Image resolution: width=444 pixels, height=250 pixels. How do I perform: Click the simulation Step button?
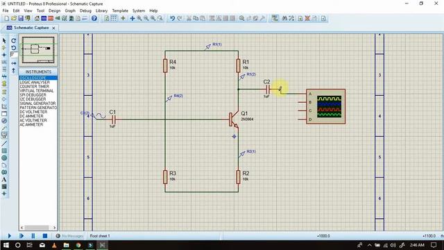(22, 236)
